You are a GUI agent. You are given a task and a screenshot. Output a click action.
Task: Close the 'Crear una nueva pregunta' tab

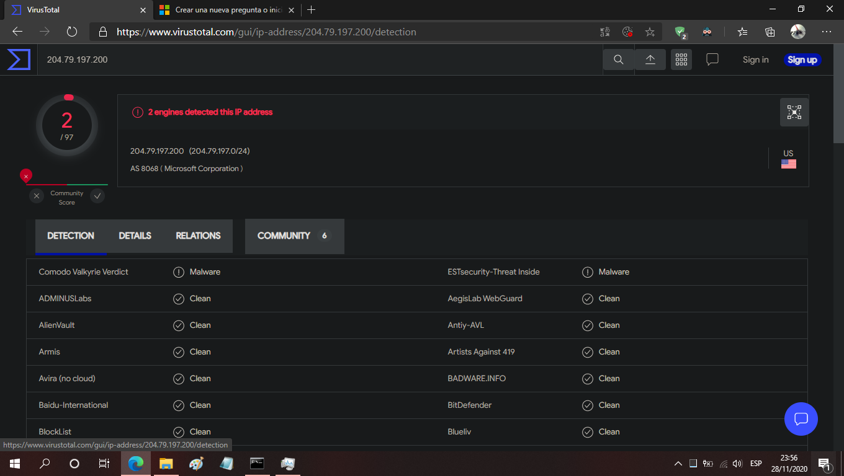tap(292, 10)
